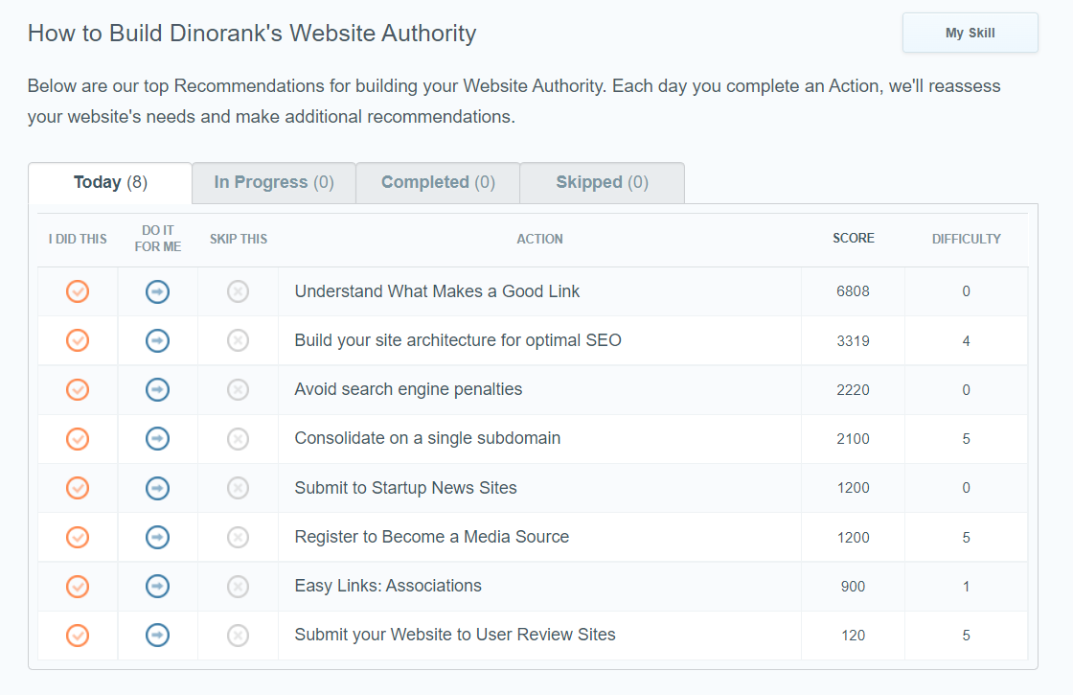Click 'Do it for me' for single subdomain action
The image size is (1073, 695).
157,439
